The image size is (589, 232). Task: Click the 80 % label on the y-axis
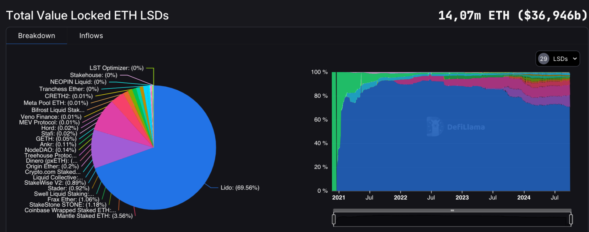(321, 96)
